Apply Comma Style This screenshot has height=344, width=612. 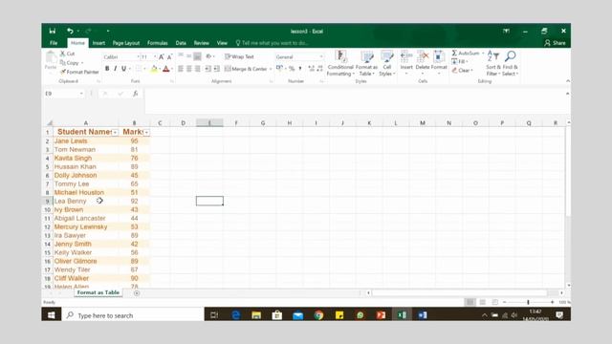pyautogui.click(x=300, y=69)
